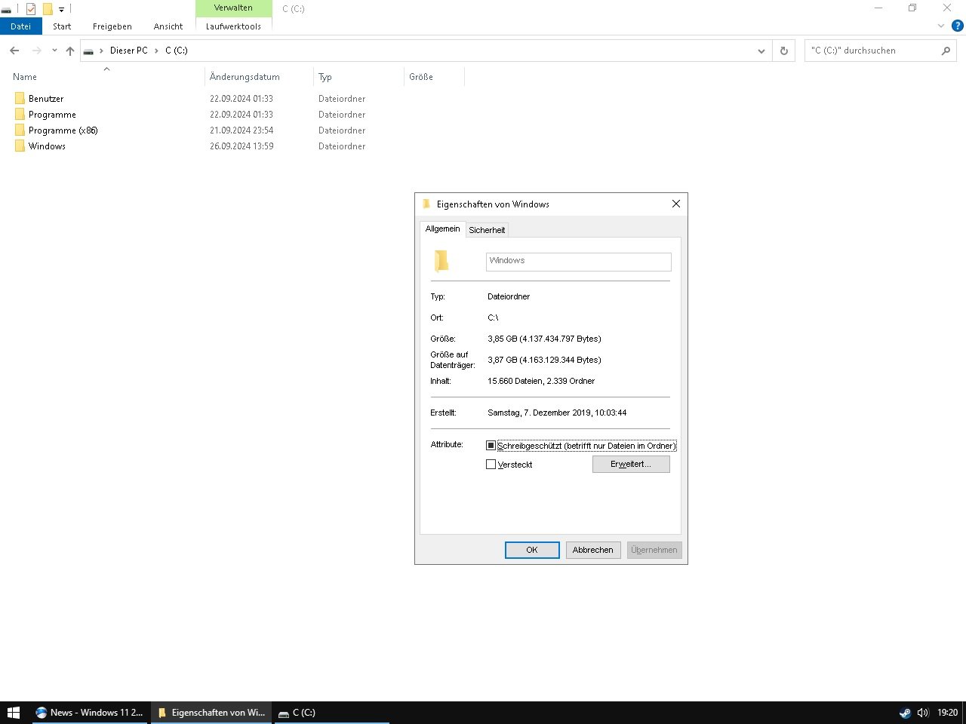Expand the chevron between Dieser PC and C (C:)
966x724 pixels.
157,51
